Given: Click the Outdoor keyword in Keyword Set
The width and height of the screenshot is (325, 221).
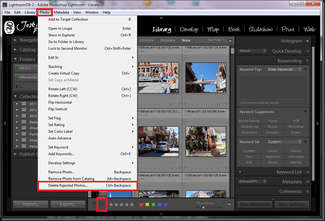Looking at the screenshot, I should (250, 151).
